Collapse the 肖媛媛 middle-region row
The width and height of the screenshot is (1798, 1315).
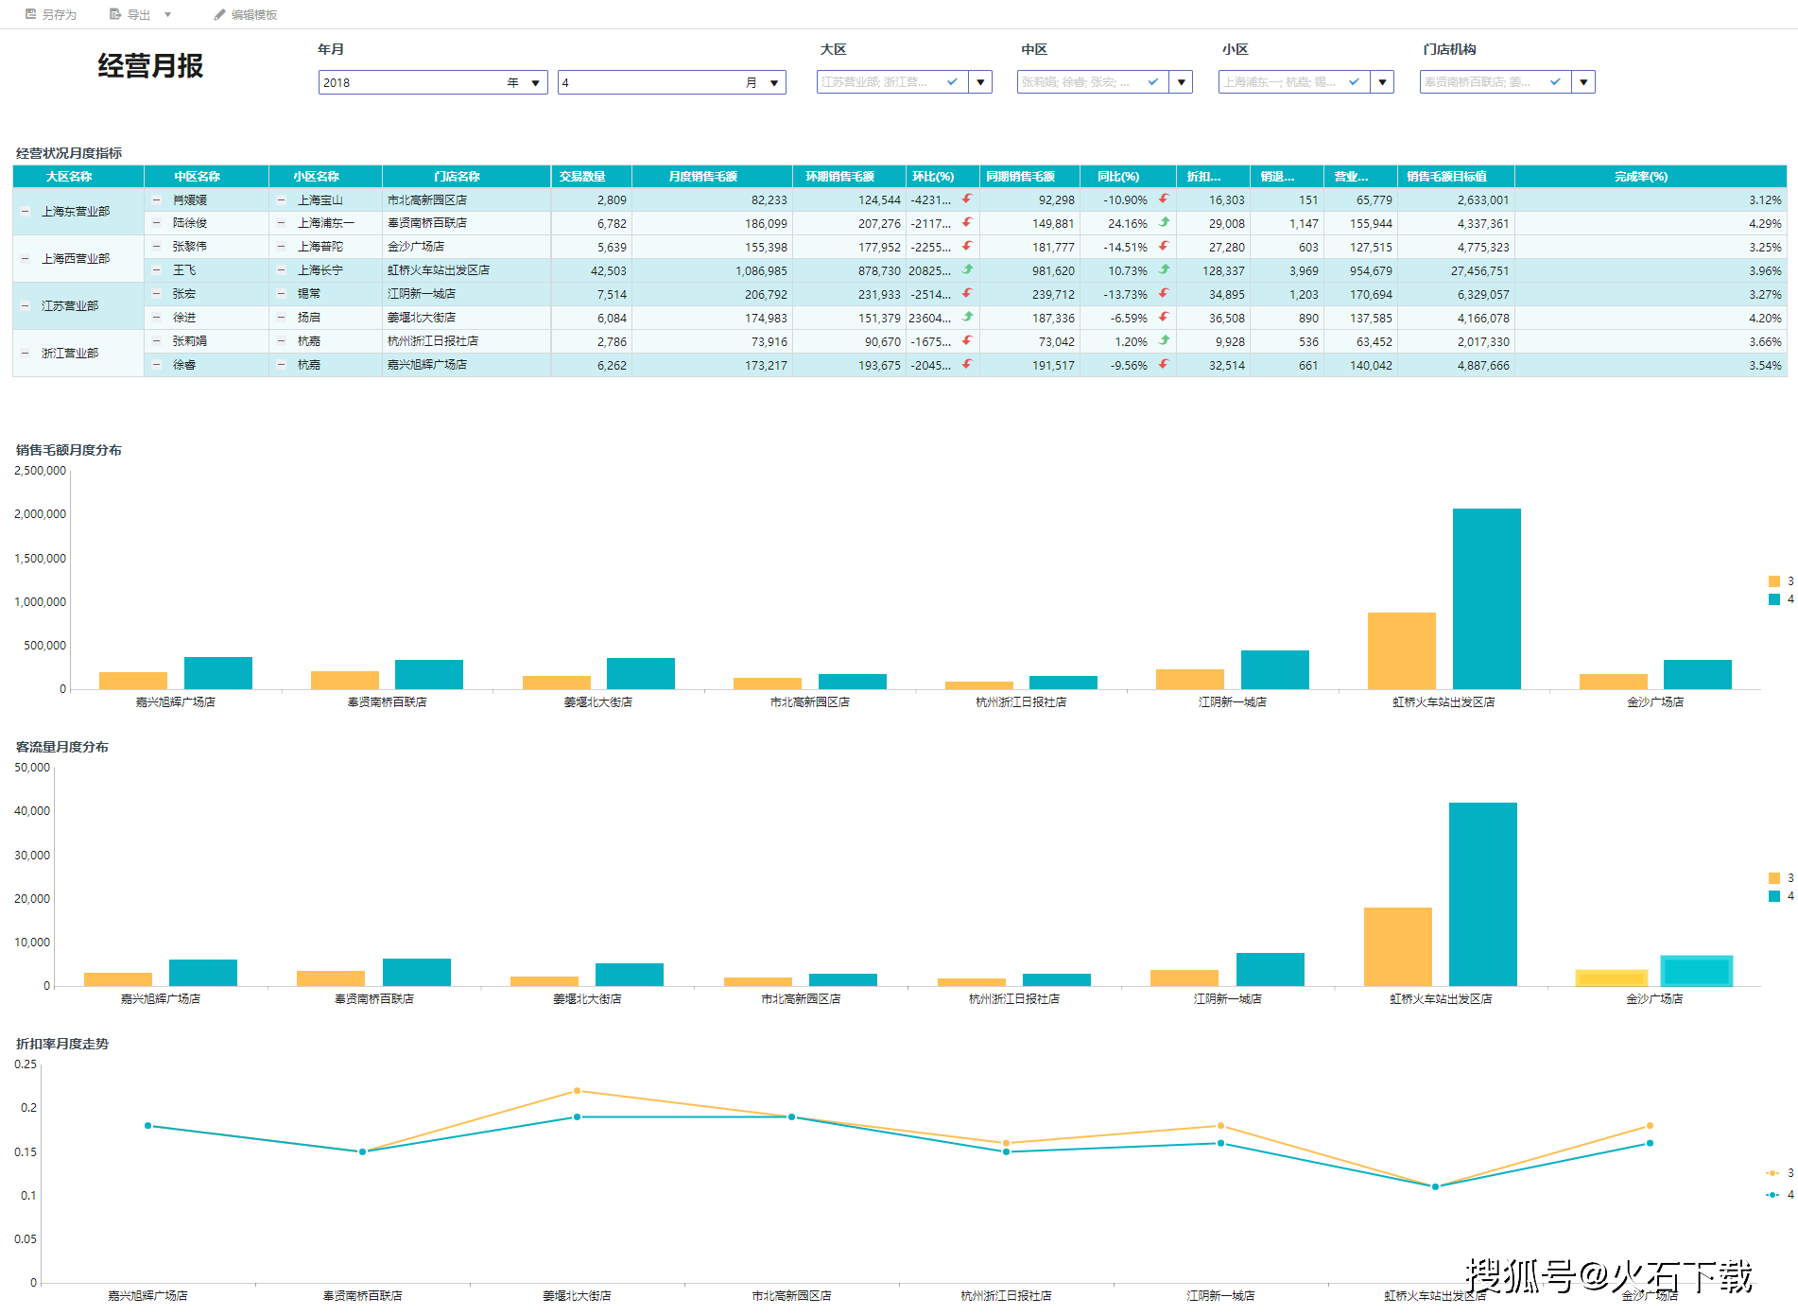(157, 199)
